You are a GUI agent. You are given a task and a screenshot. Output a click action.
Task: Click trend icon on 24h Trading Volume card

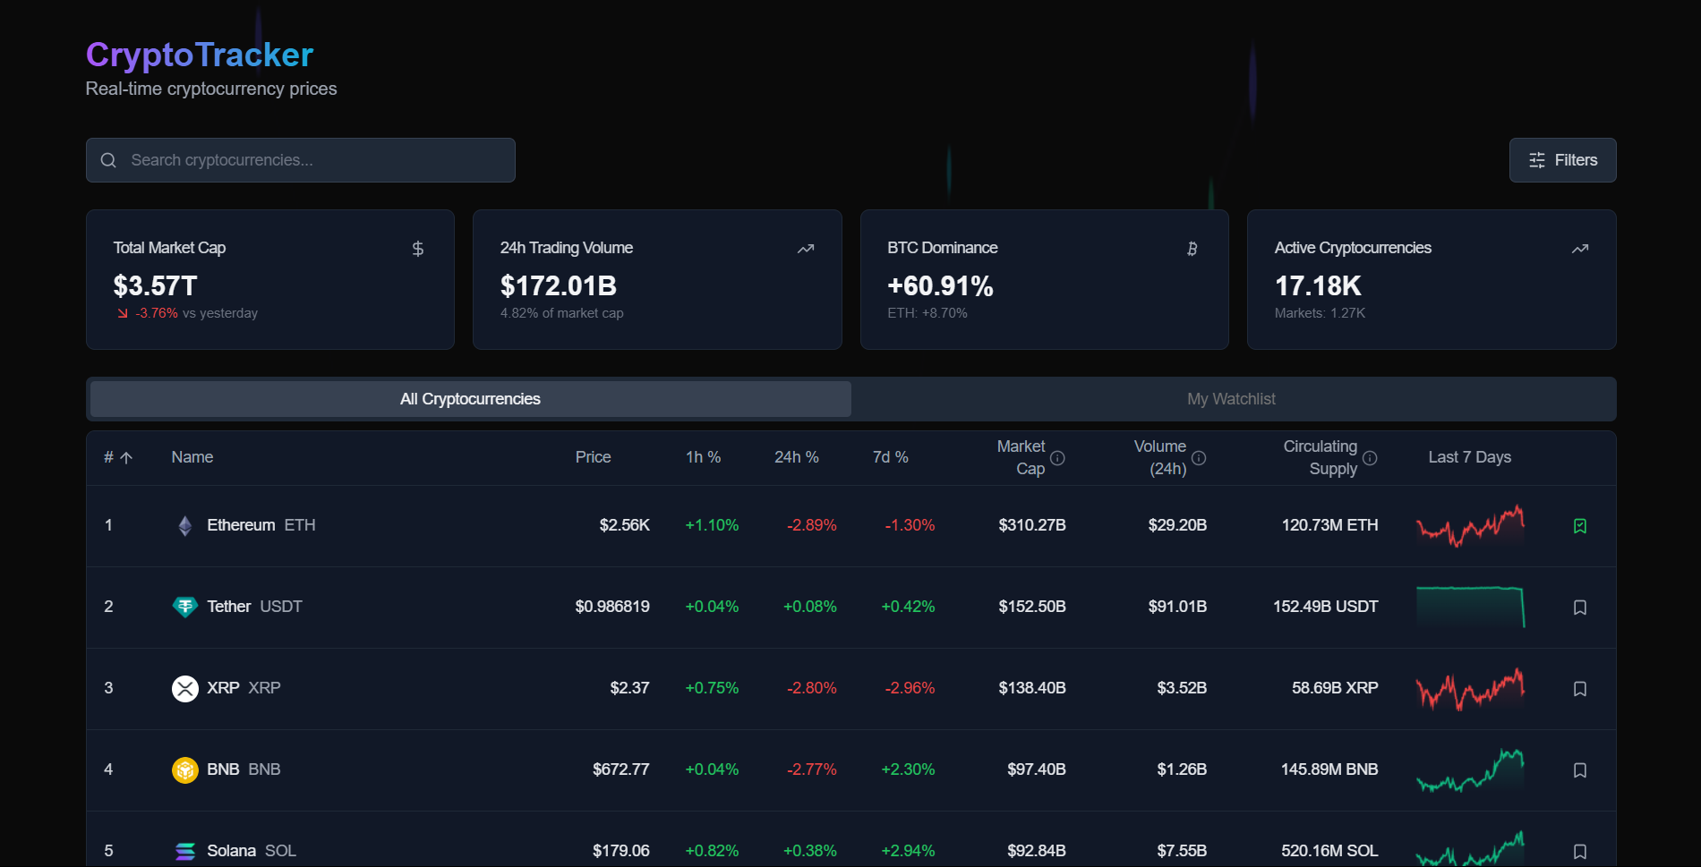(x=806, y=249)
